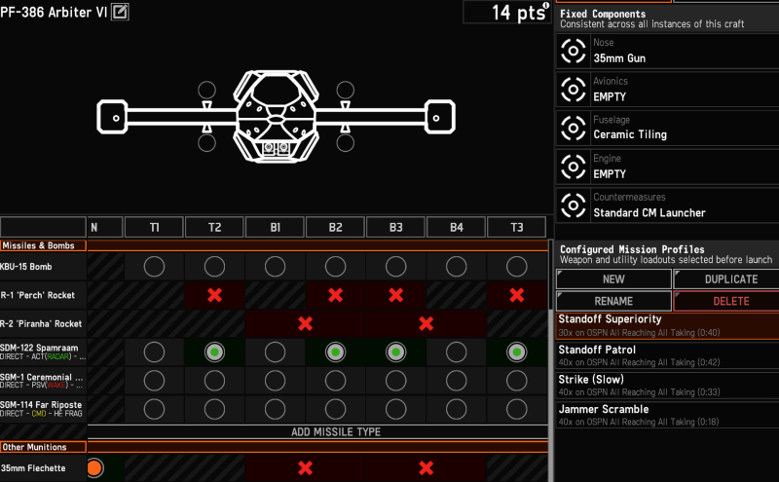
Task: Select the Engine EMPTY slot icon
Action: [x=573, y=167]
